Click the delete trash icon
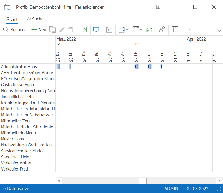Screen dimensions: 223x193 pos(71,30)
